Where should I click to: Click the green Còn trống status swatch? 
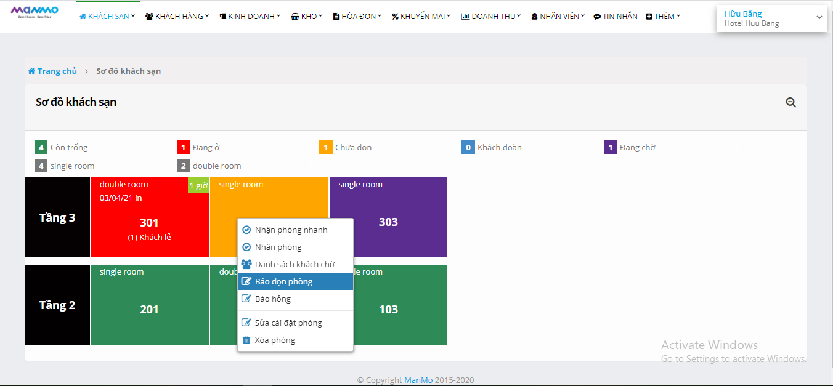(41, 148)
